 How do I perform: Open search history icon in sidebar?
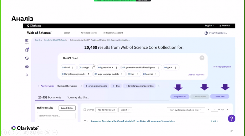coord(27,58)
